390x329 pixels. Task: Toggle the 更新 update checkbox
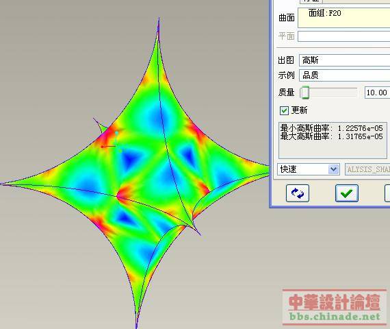tap(284, 110)
